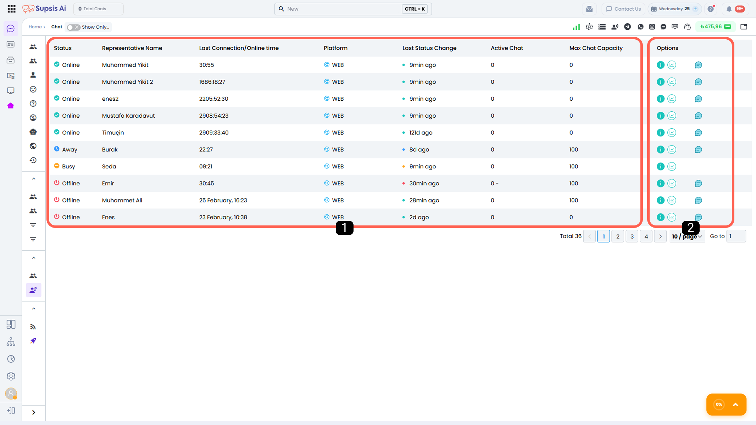Screen dimensions: 756x425
Task: Expand the orange 0% progress widget
Action: pyautogui.click(x=735, y=404)
